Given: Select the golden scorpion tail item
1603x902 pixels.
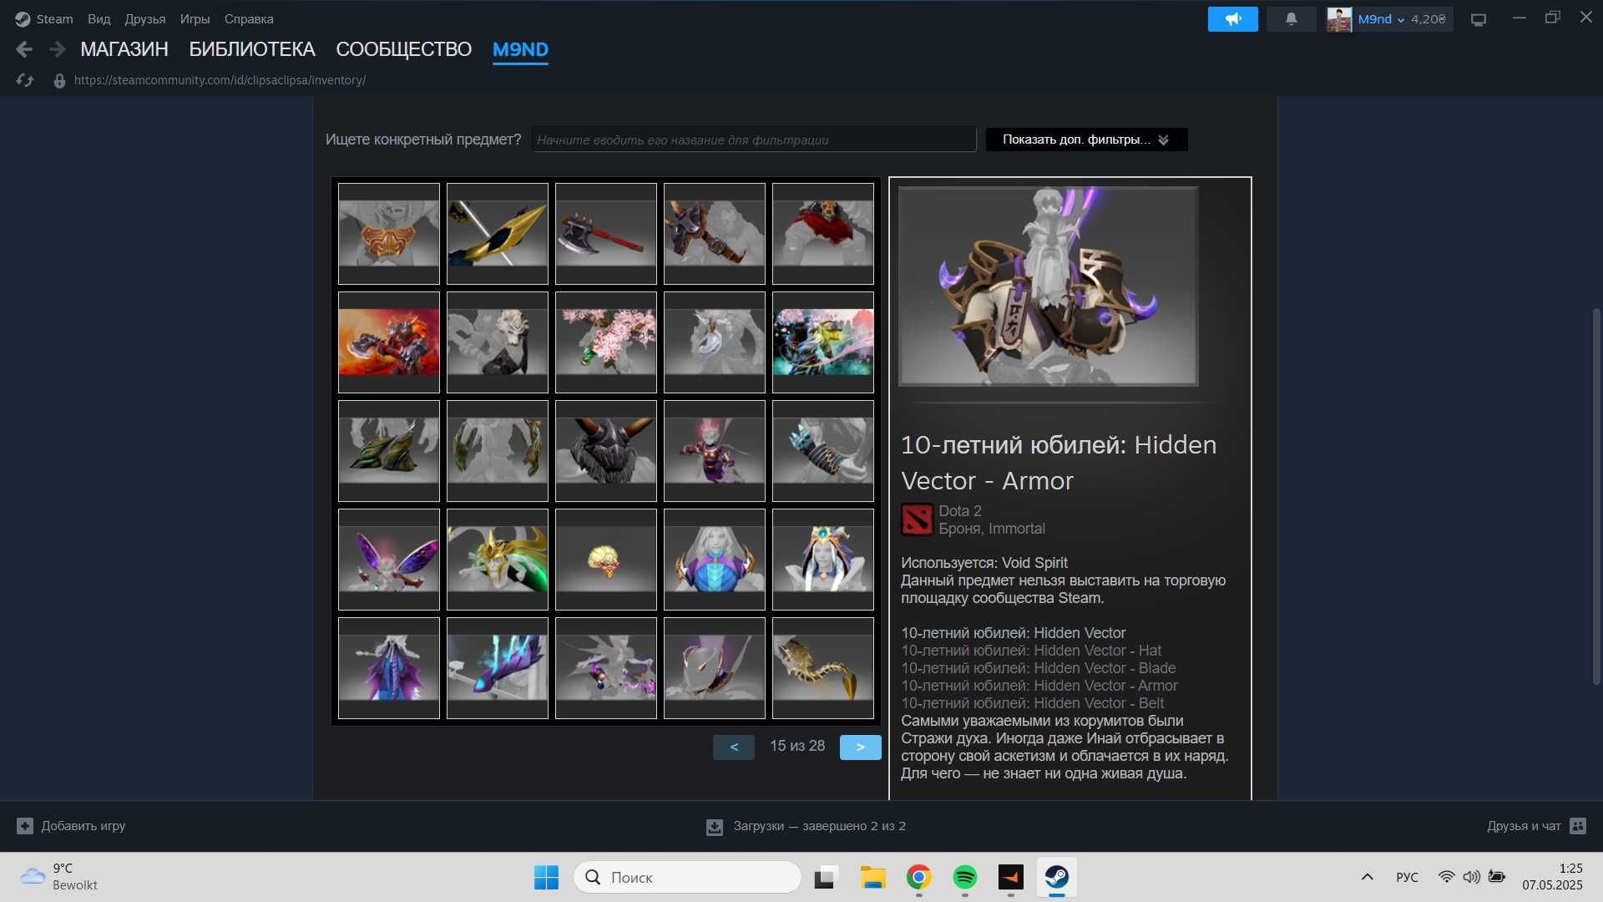Looking at the screenshot, I should [x=823, y=668].
